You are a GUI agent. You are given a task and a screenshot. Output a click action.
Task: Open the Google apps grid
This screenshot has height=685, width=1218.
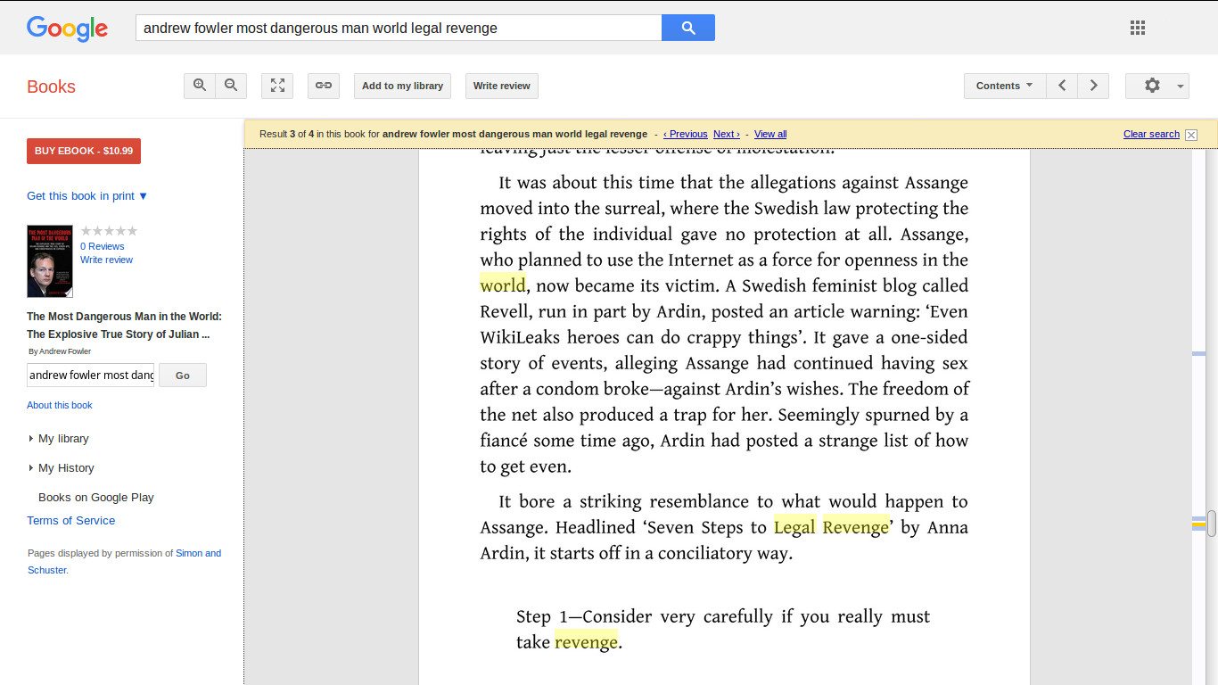click(x=1137, y=28)
